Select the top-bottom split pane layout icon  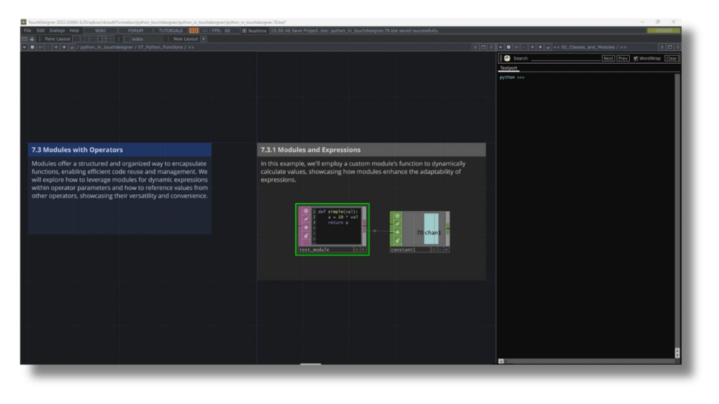(x=93, y=39)
